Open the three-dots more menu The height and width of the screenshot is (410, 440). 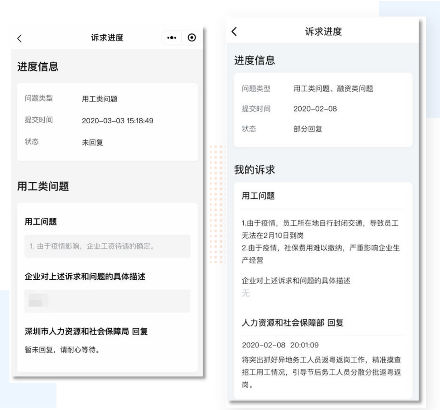pyautogui.click(x=172, y=38)
